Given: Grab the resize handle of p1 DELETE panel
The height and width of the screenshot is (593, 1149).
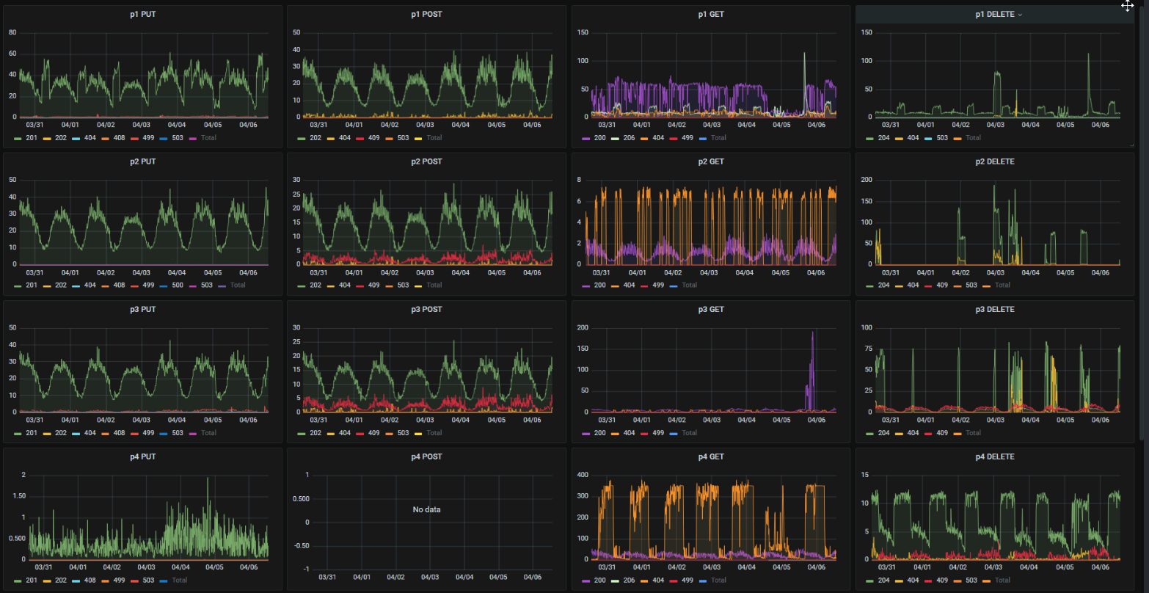Looking at the screenshot, I should point(1131,145).
